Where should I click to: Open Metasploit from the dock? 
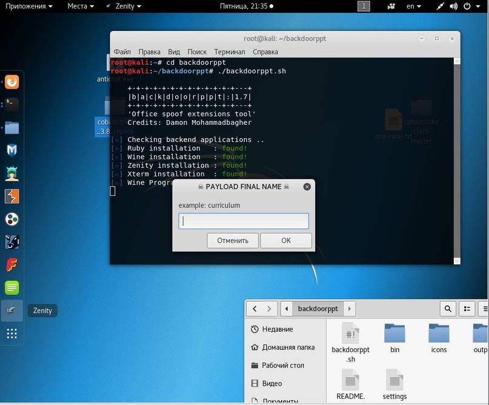point(12,150)
